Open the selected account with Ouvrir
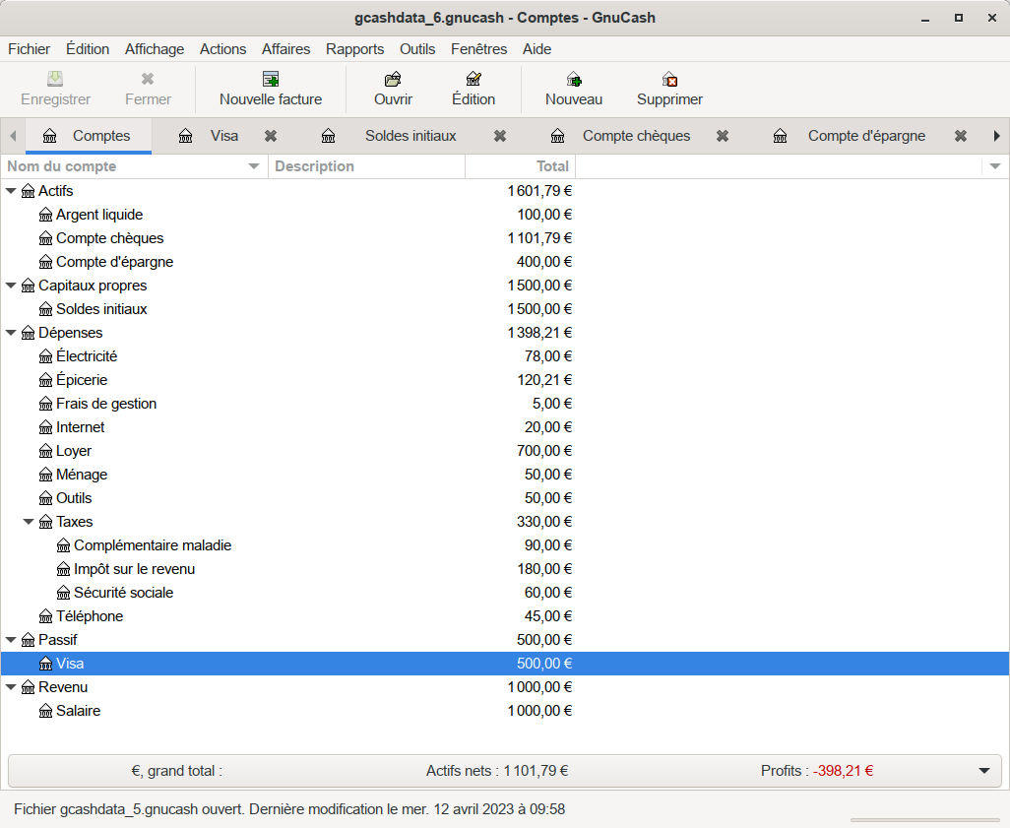Viewport: 1010px width, 828px height. 393,80
